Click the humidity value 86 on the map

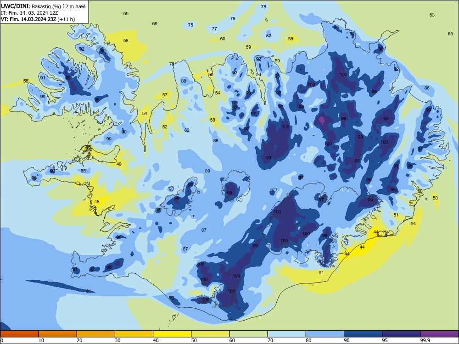(x=427, y=88)
